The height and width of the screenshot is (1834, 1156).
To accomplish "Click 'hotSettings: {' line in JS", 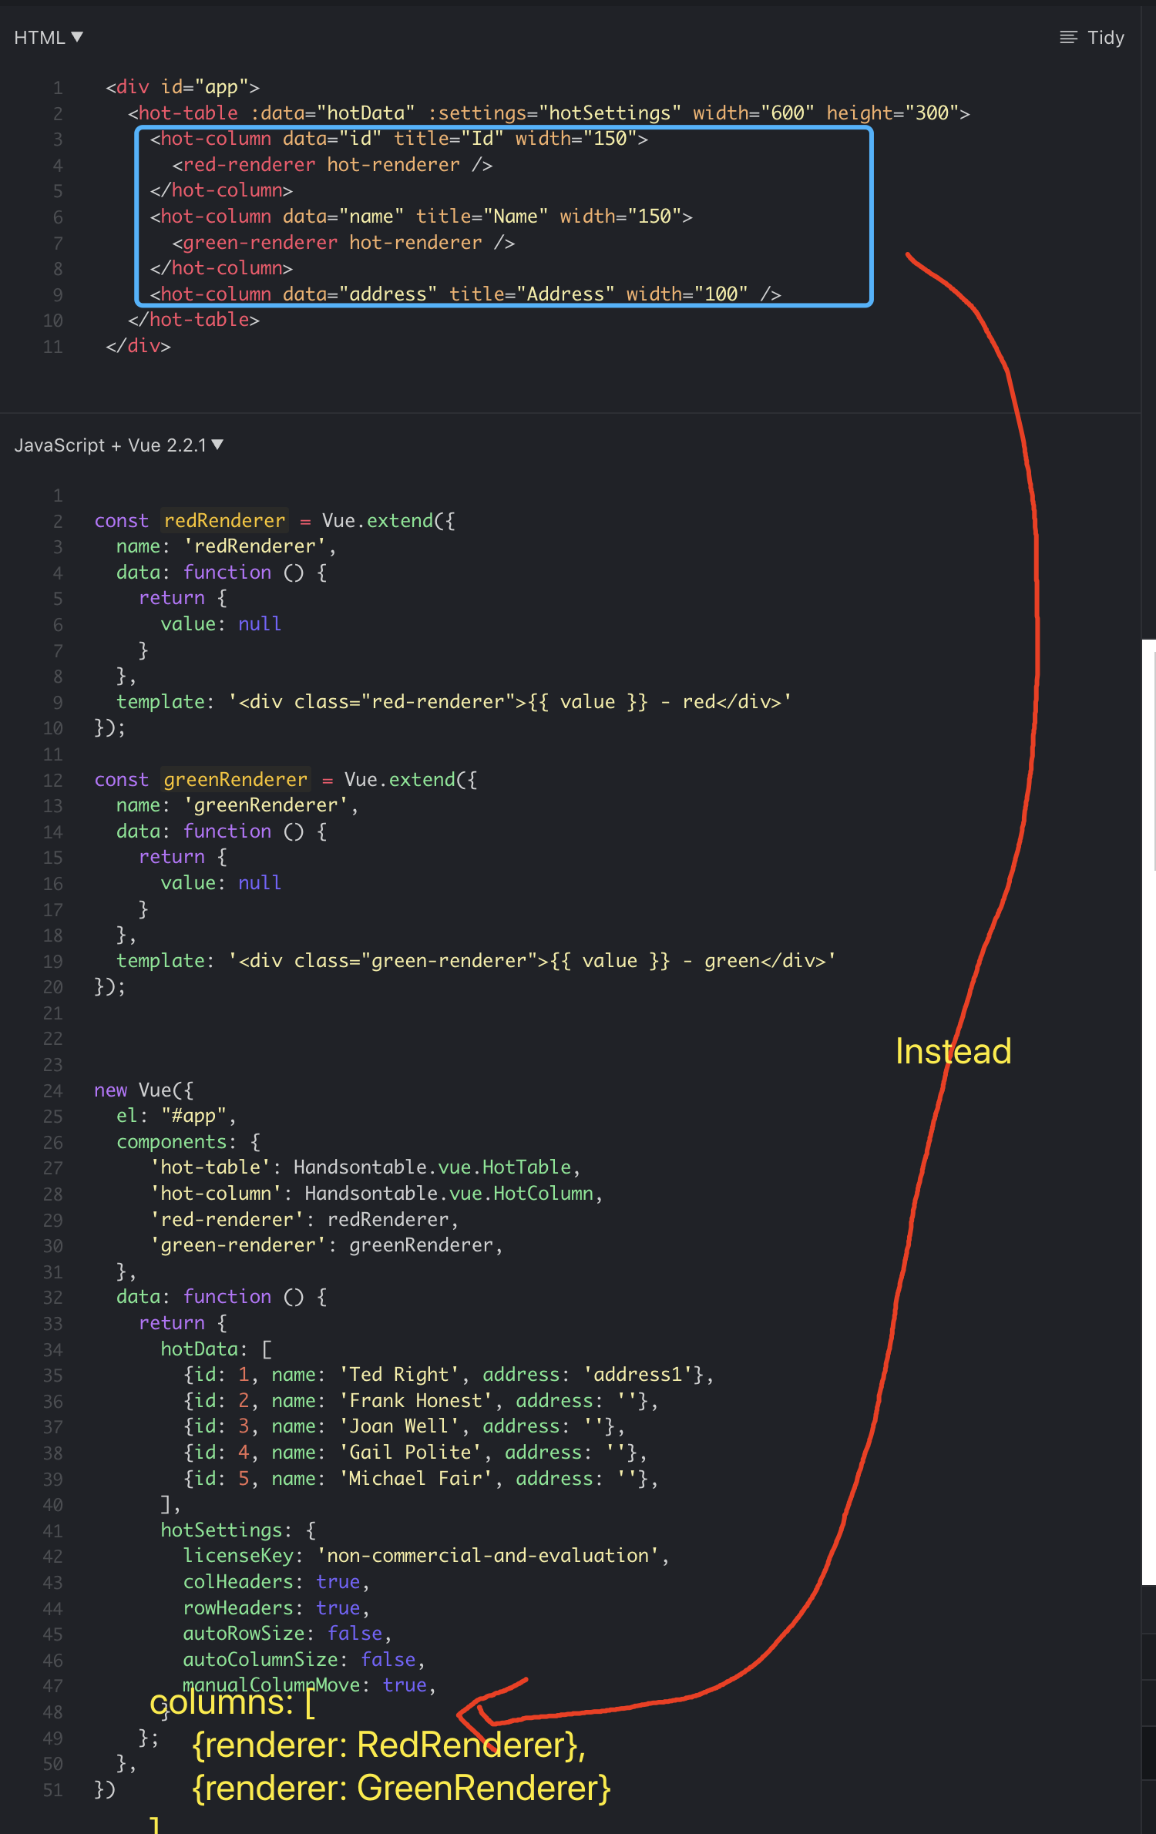I will click(x=238, y=1530).
